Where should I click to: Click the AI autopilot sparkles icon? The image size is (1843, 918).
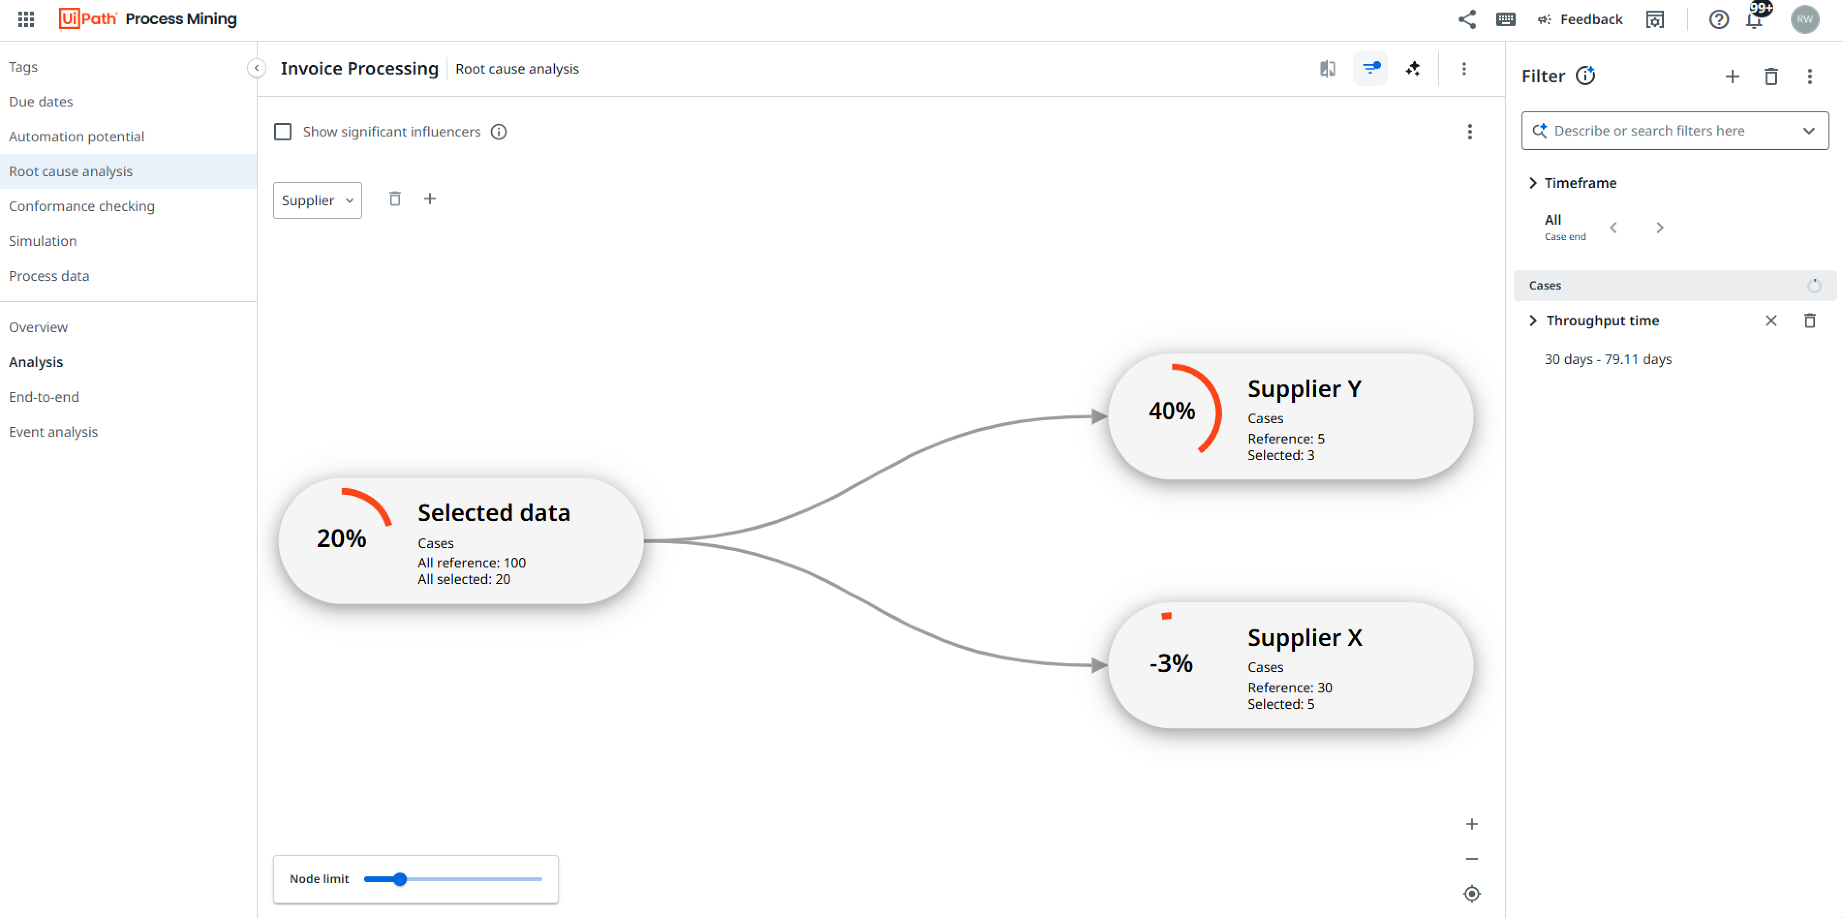coord(1414,69)
